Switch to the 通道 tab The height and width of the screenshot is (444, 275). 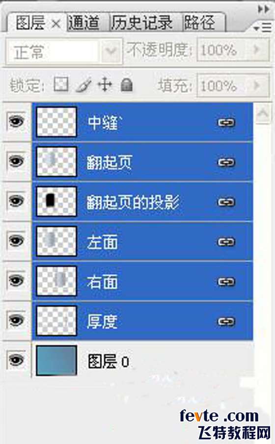[84, 23]
